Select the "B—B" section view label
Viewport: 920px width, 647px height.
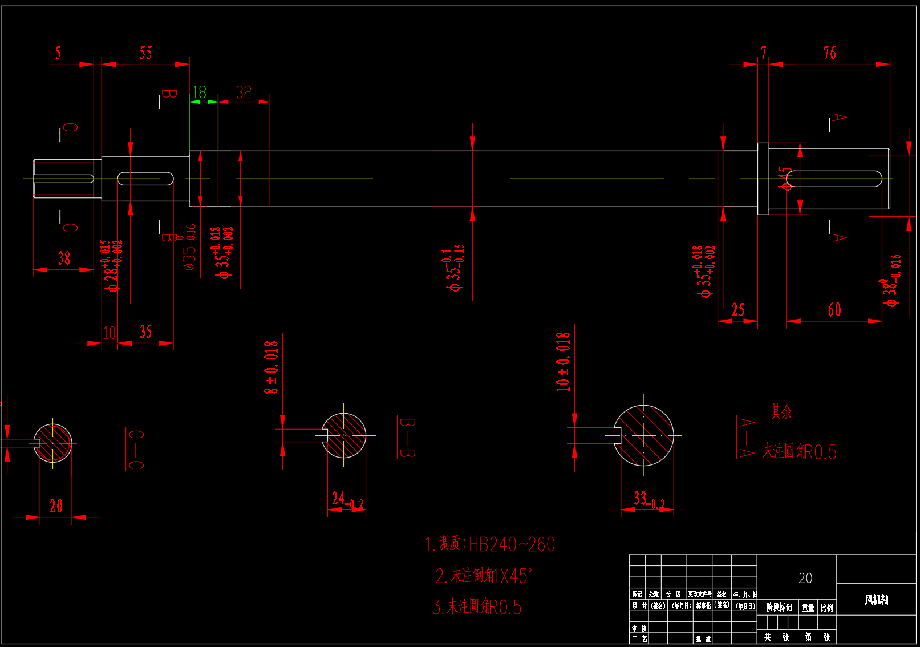coord(407,437)
